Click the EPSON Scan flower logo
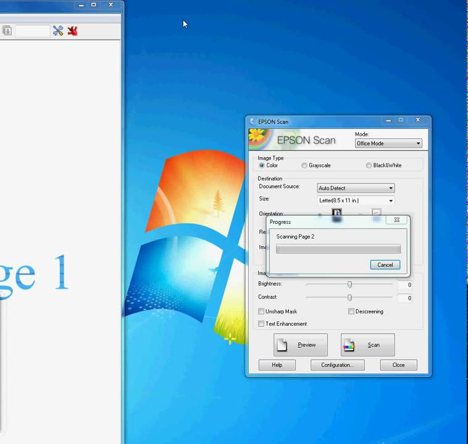This screenshot has width=468, height=444. [x=260, y=138]
